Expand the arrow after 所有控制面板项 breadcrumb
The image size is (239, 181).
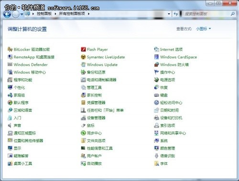(88, 14)
